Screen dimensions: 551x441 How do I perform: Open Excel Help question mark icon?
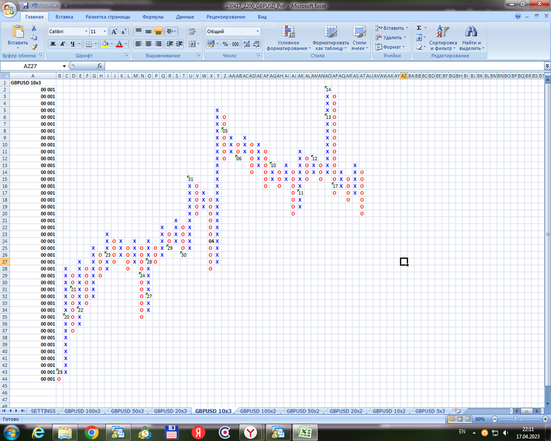point(517,16)
